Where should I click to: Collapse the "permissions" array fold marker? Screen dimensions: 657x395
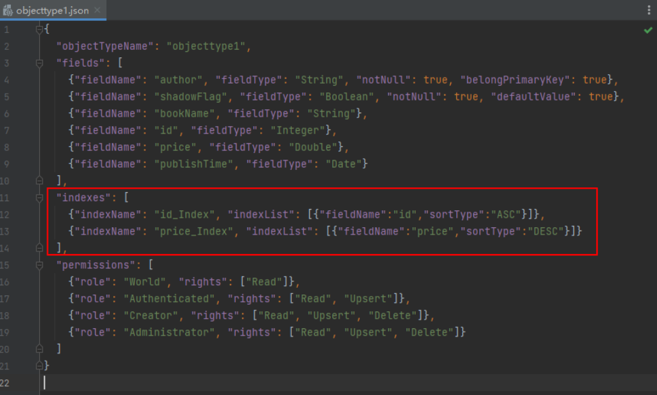coord(39,265)
